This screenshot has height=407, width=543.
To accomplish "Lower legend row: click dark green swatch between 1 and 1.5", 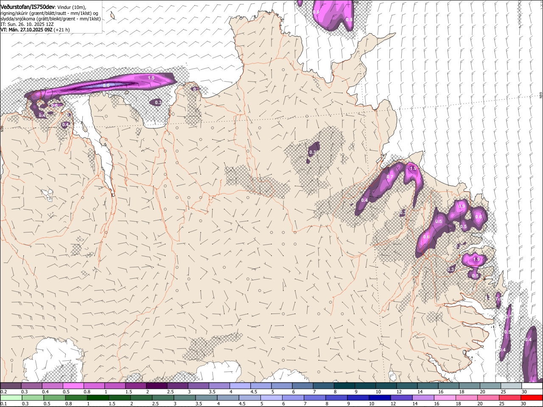I will [98, 398].
